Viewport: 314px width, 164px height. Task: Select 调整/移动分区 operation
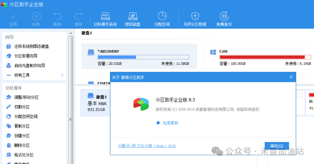pyautogui.click(x=26, y=97)
